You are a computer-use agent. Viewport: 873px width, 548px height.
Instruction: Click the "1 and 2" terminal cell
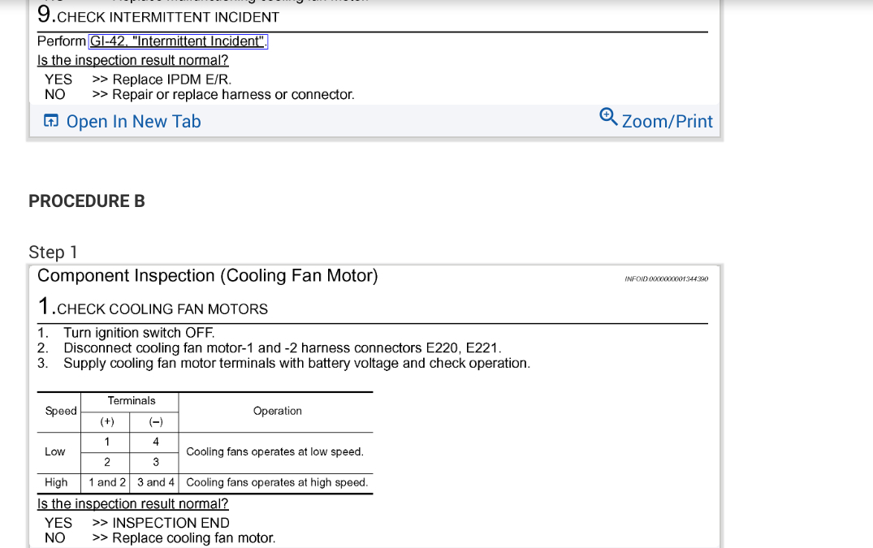point(107,482)
